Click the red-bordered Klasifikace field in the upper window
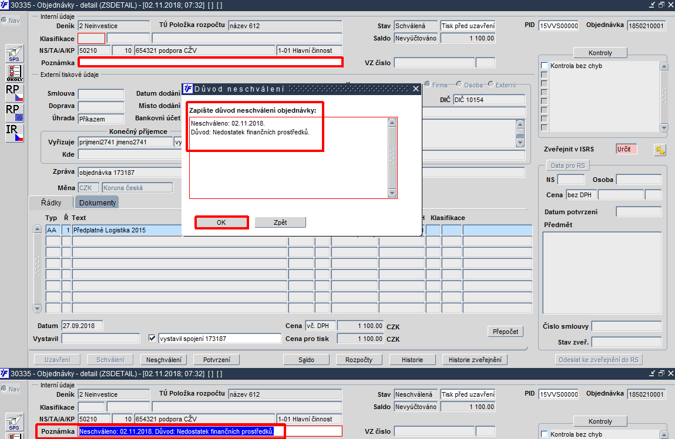 click(x=91, y=38)
